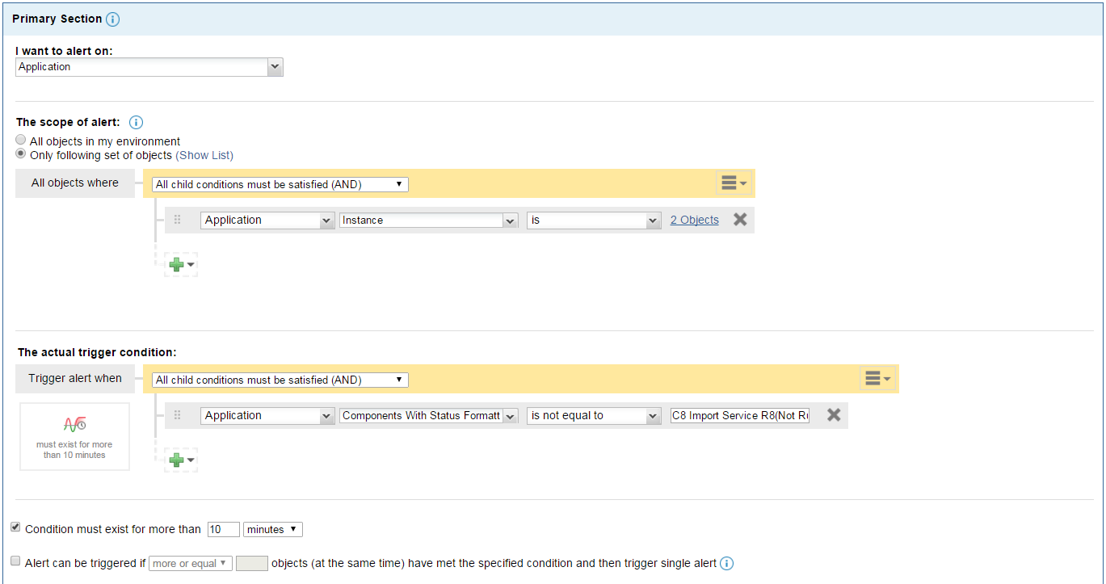Viewport: 1106px width, 584px height.
Task: Enable Alert can be triggered if checkbox
Action: tap(15, 561)
